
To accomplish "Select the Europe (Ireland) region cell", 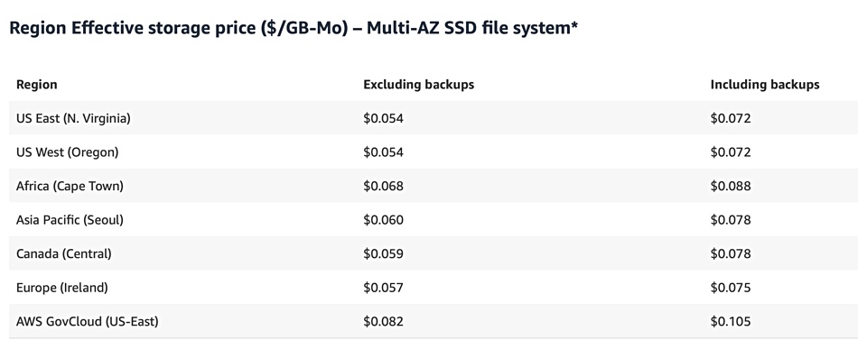I will point(61,288).
